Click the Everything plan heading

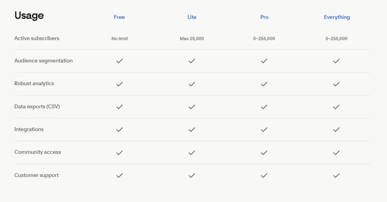click(x=337, y=17)
